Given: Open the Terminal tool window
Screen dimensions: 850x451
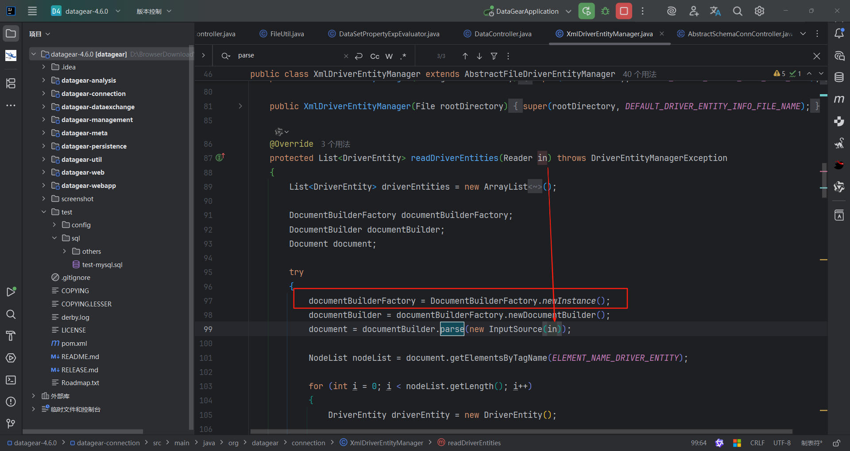Looking at the screenshot, I should (11, 380).
